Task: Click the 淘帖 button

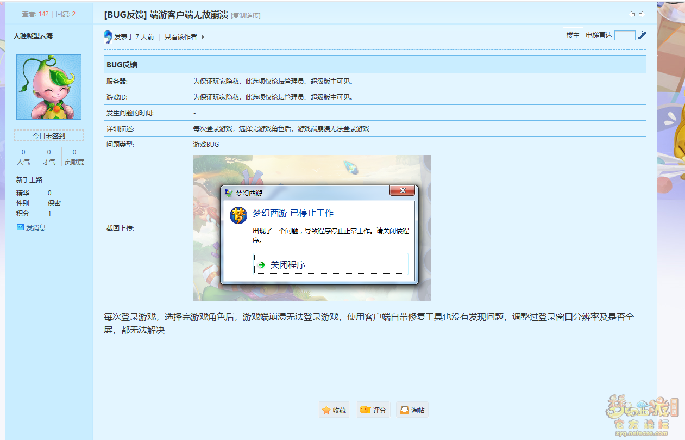Action: (412, 410)
